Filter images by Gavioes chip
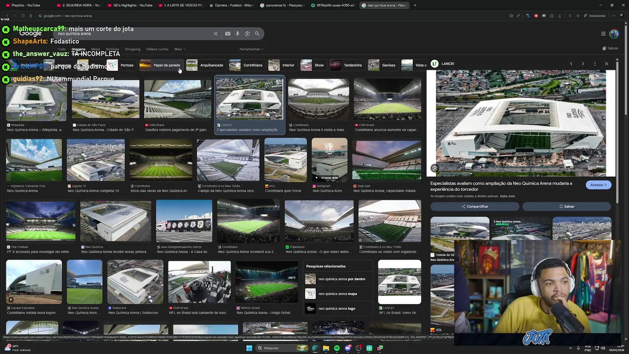Screen dimensions: 629x354 pyautogui.click(x=382, y=65)
